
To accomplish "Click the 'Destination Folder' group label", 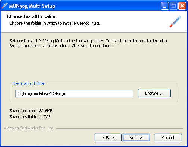I will point(29,83).
